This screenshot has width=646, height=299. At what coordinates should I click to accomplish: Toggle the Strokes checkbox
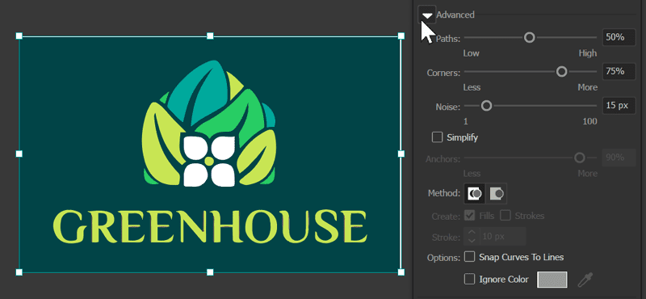(505, 215)
